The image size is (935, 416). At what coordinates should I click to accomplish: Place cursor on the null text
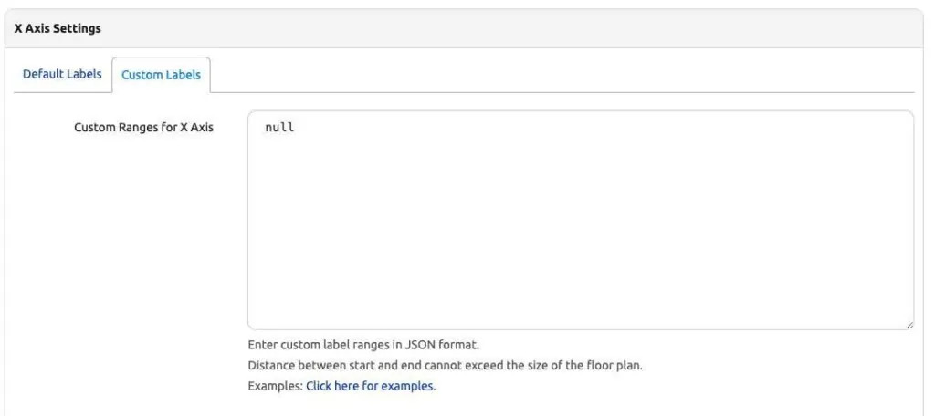(279, 128)
